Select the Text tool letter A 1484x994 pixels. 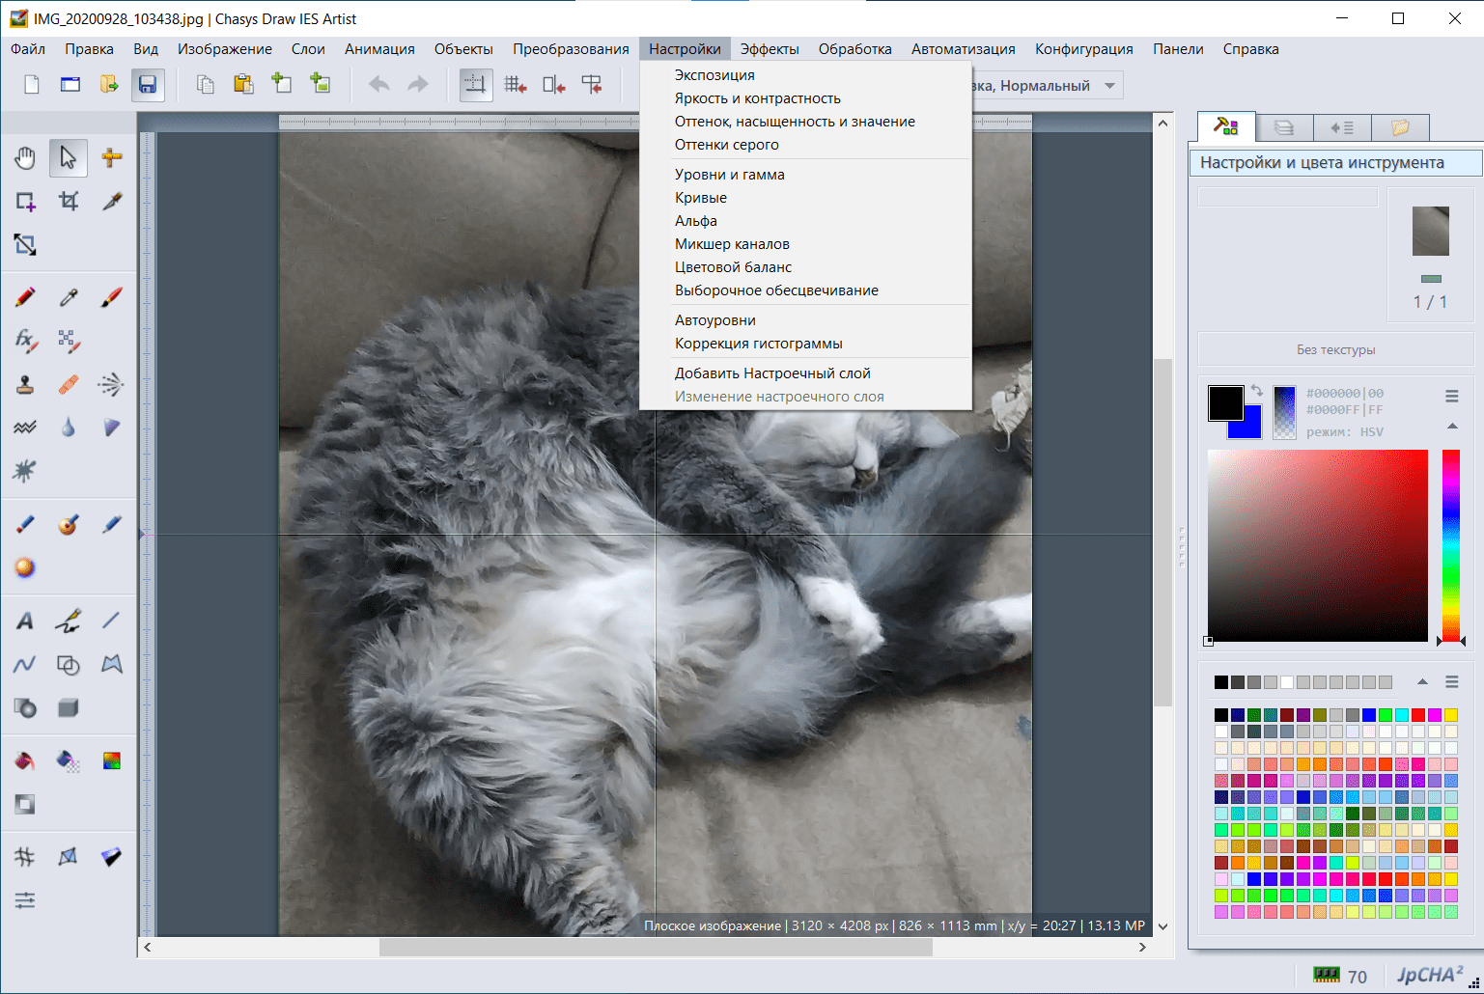tap(25, 621)
